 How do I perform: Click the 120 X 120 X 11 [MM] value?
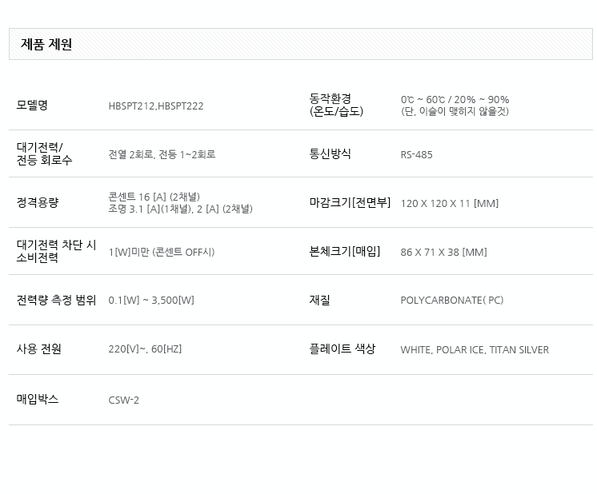click(449, 203)
